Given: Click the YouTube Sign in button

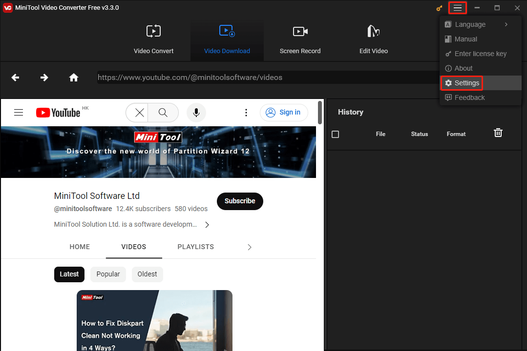Looking at the screenshot, I should [x=283, y=113].
